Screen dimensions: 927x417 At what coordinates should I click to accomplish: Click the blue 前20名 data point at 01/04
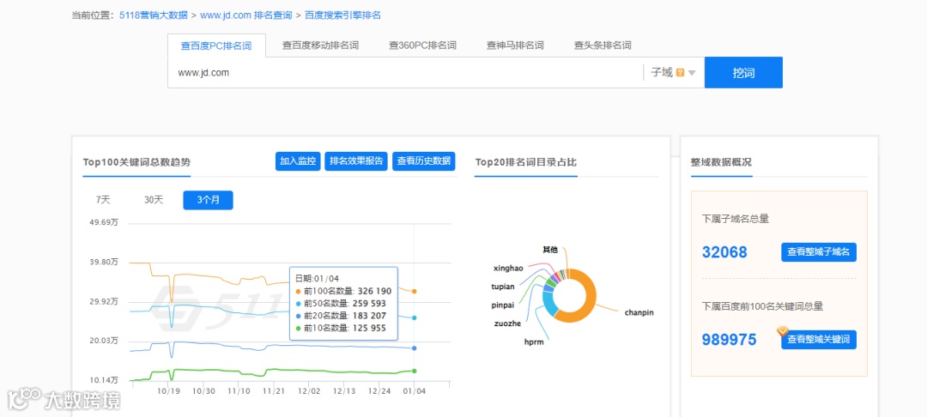click(415, 347)
